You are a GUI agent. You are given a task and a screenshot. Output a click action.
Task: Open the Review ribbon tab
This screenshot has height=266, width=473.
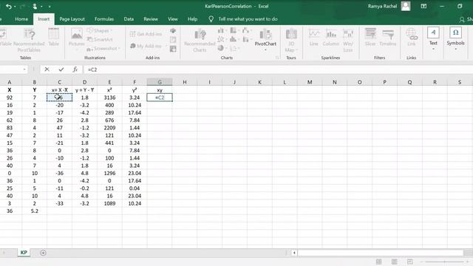(151, 19)
